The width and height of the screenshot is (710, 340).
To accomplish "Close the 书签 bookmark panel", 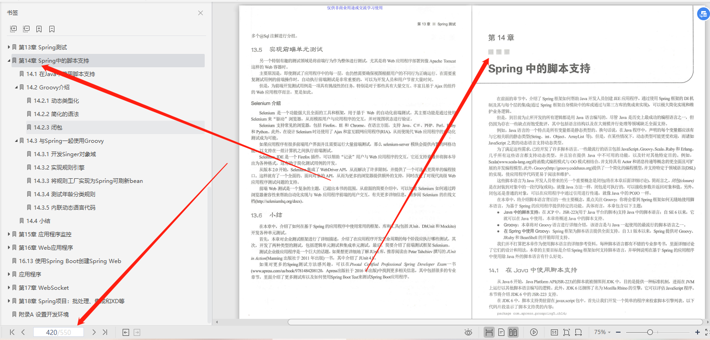I will tap(201, 13).
